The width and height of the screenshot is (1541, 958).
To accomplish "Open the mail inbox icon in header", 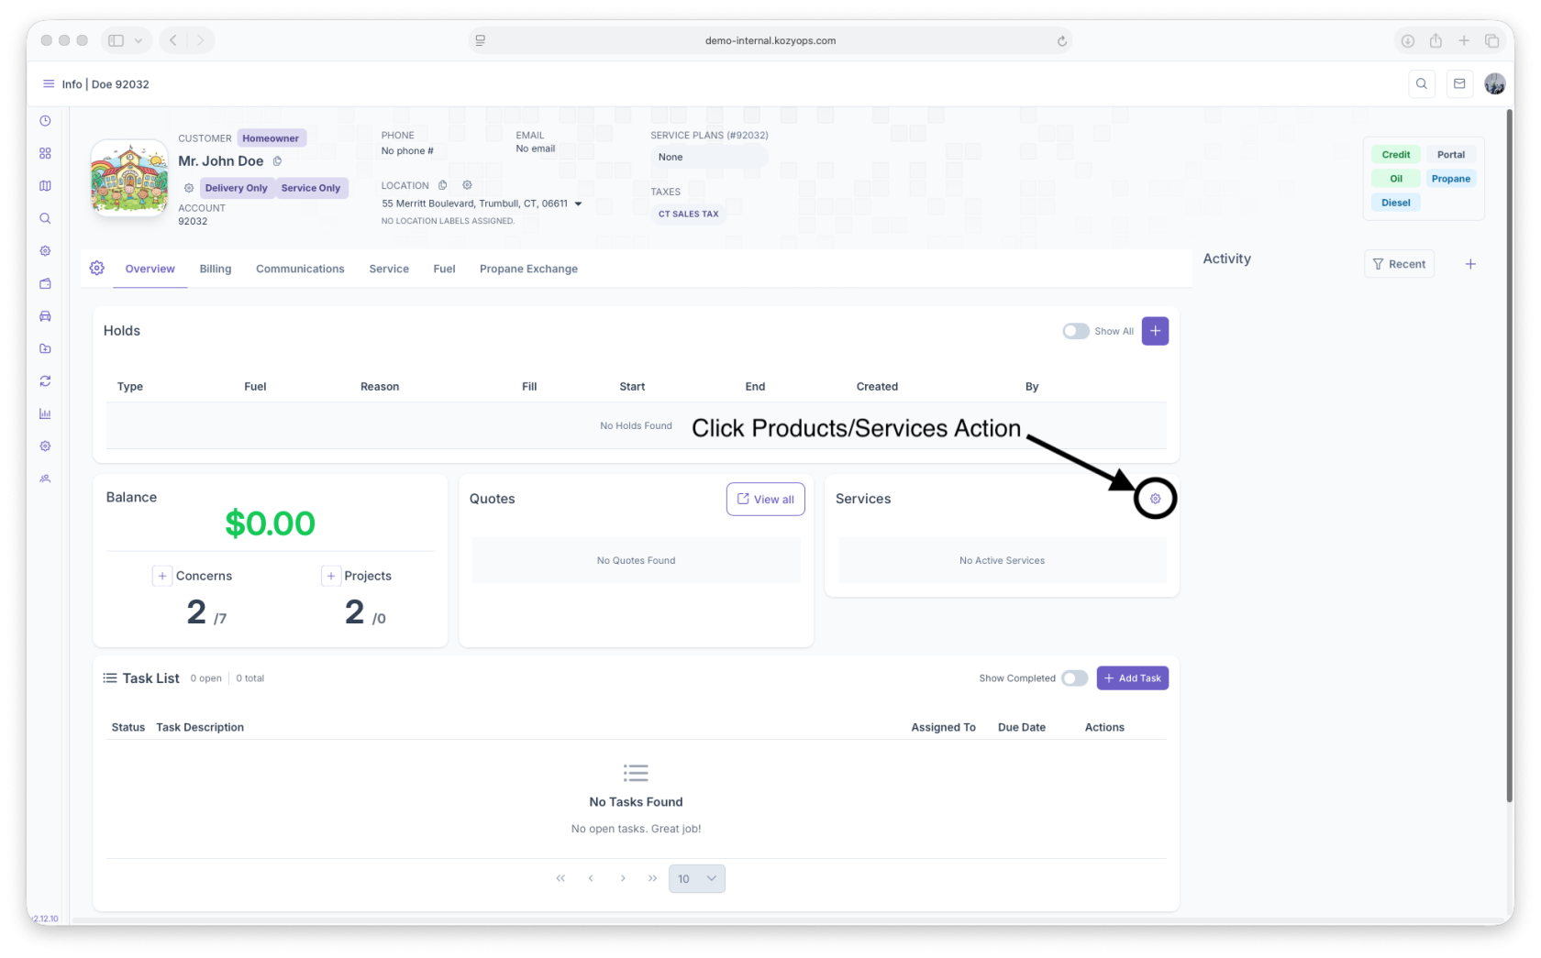I will 1459,83.
